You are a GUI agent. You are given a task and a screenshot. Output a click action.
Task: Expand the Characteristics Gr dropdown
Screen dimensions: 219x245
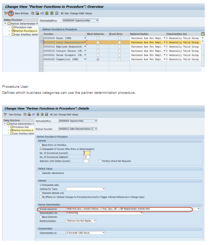point(103,233)
